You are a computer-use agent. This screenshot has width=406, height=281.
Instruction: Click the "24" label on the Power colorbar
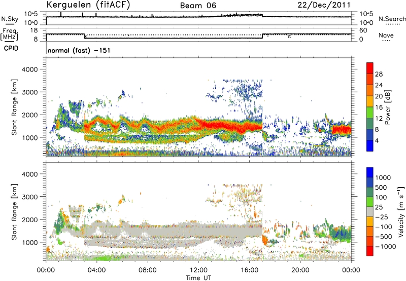(379, 85)
